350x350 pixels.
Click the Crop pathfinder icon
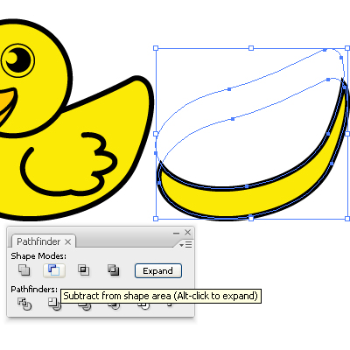pyautogui.click(x=115, y=306)
